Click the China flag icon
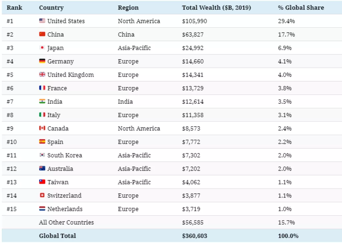 [x=42, y=34]
